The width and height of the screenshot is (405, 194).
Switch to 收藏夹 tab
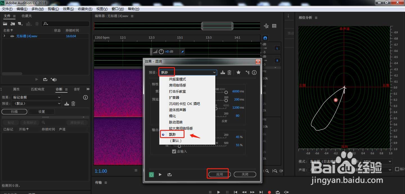point(27,16)
